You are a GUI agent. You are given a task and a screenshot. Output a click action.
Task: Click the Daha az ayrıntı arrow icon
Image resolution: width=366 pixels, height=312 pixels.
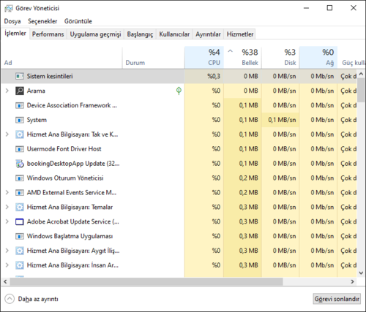pyautogui.click(x=10, y=299)
